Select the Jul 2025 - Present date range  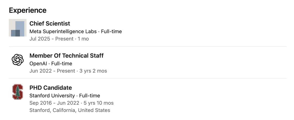51,39
